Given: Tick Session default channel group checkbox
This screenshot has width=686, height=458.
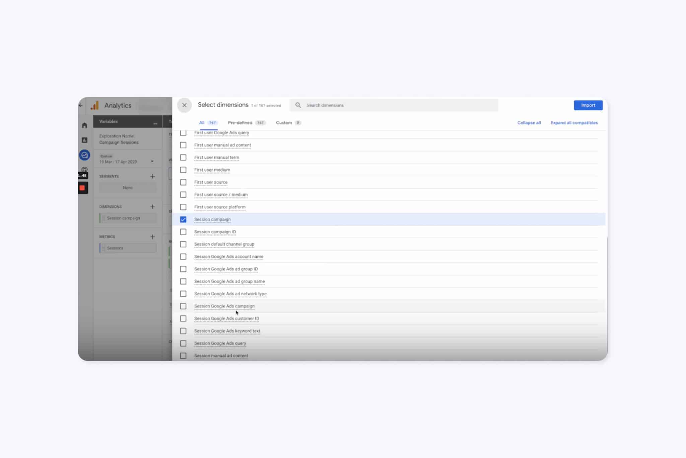Looking at the screenshot, I should [183, 244].
